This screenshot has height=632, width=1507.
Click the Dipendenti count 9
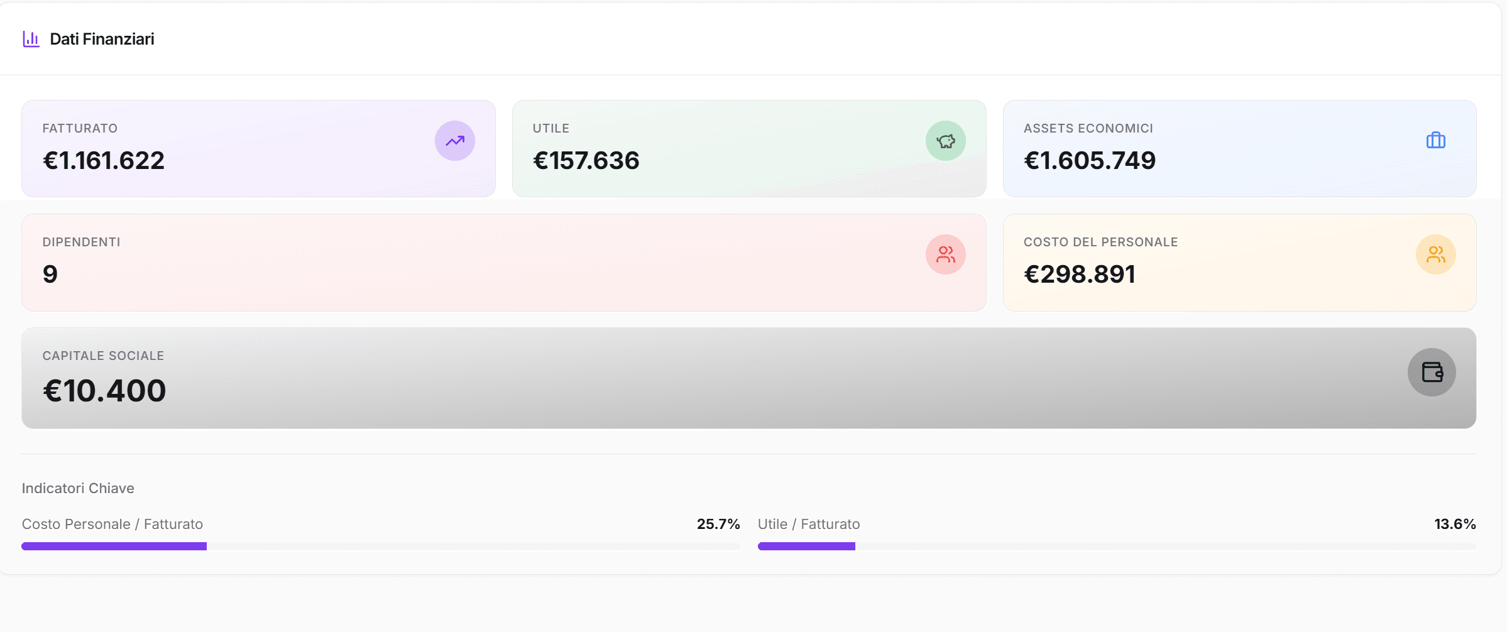(x=50, y=275)
